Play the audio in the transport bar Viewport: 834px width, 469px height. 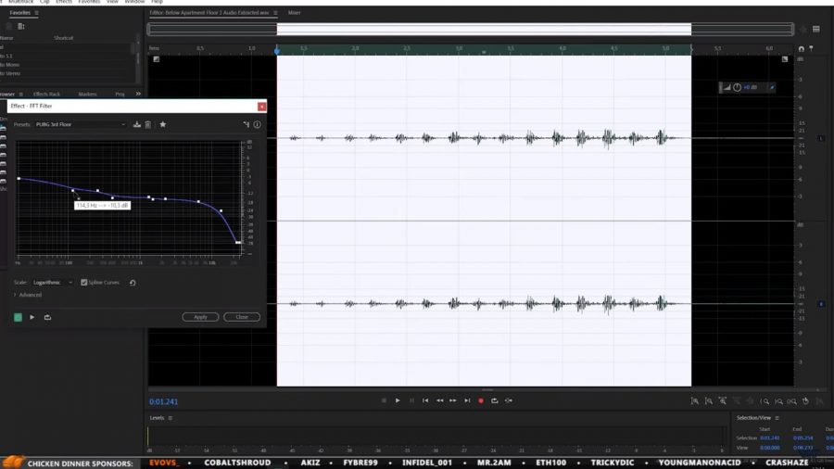[x=398, y=401]
